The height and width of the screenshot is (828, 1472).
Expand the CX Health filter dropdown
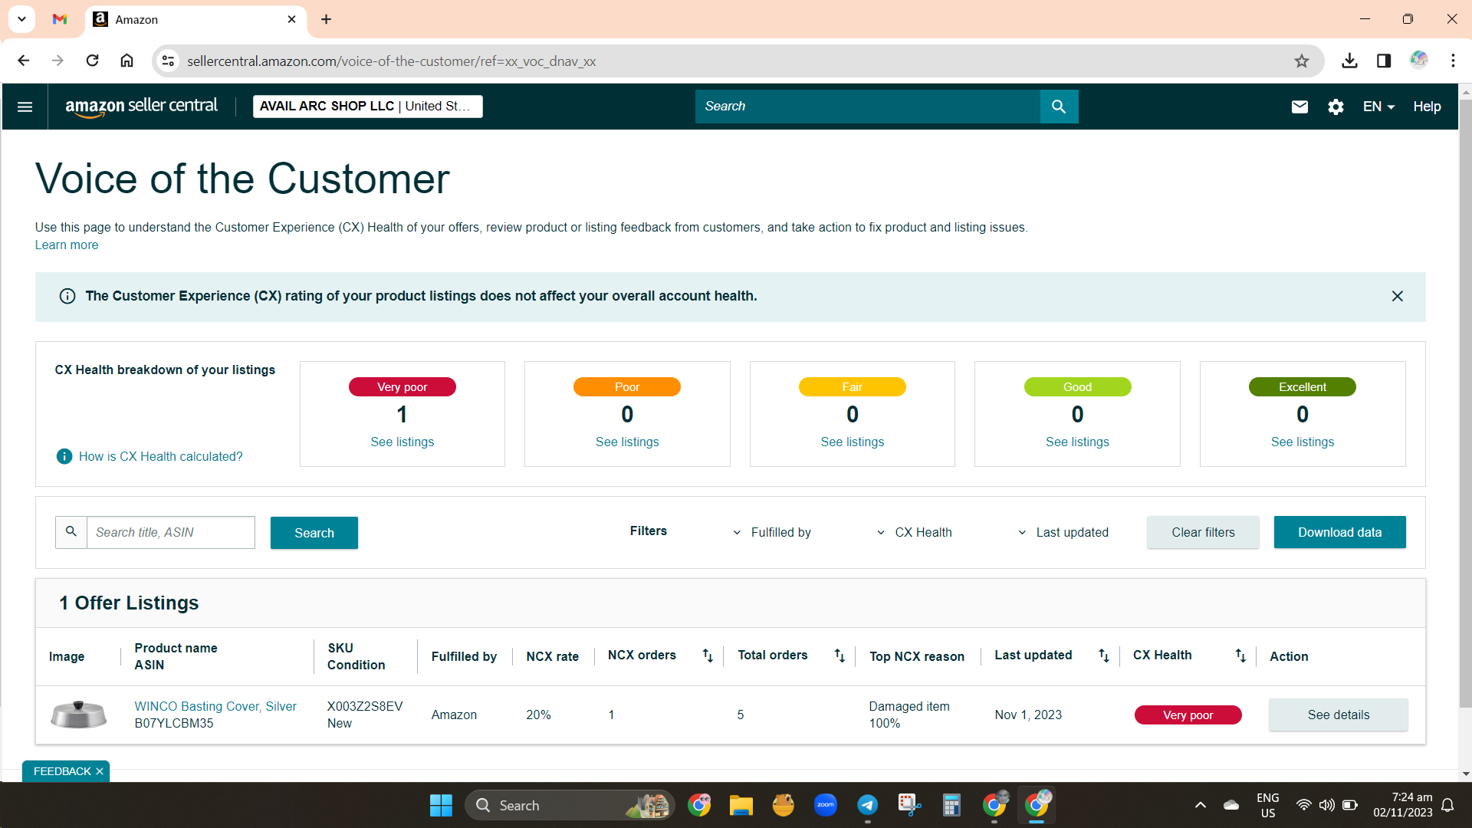coord(914,532)
